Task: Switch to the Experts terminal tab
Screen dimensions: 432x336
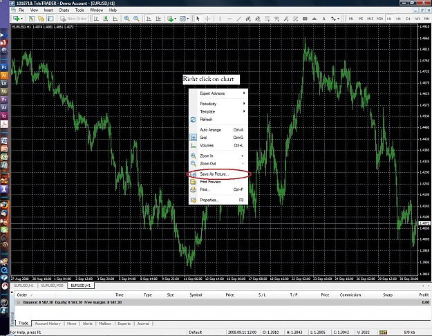Action: 124,324
